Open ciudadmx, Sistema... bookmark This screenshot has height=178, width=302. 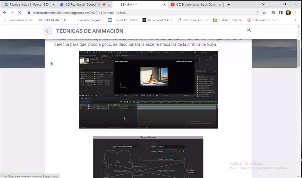pos(228,20)
